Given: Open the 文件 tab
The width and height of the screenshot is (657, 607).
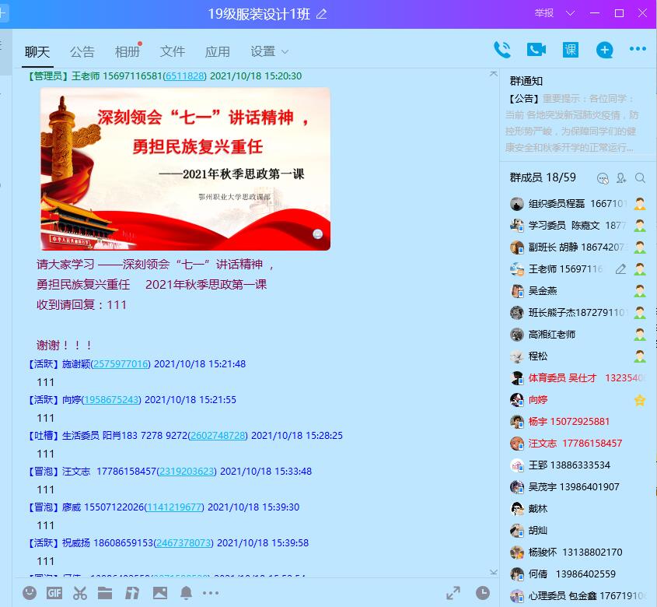Looking at the screenshot, I should [x=172, y=51].
